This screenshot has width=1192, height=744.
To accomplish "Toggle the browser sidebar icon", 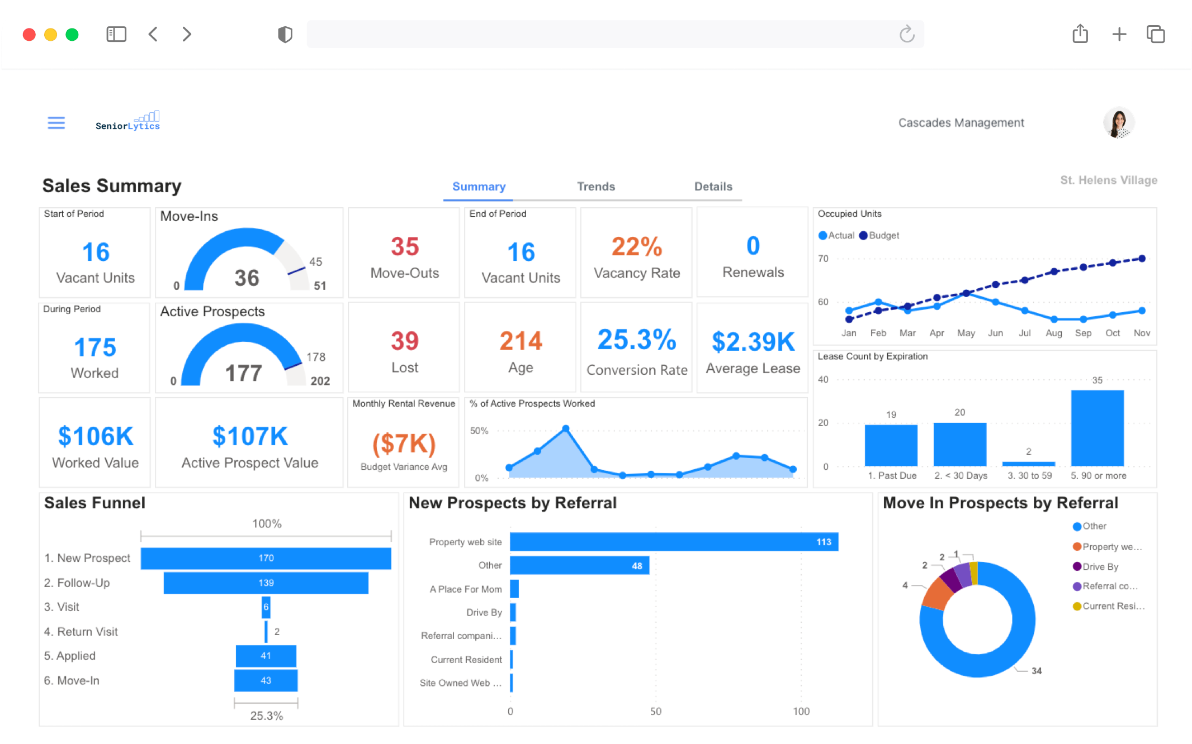I will (x=116, y=35).
